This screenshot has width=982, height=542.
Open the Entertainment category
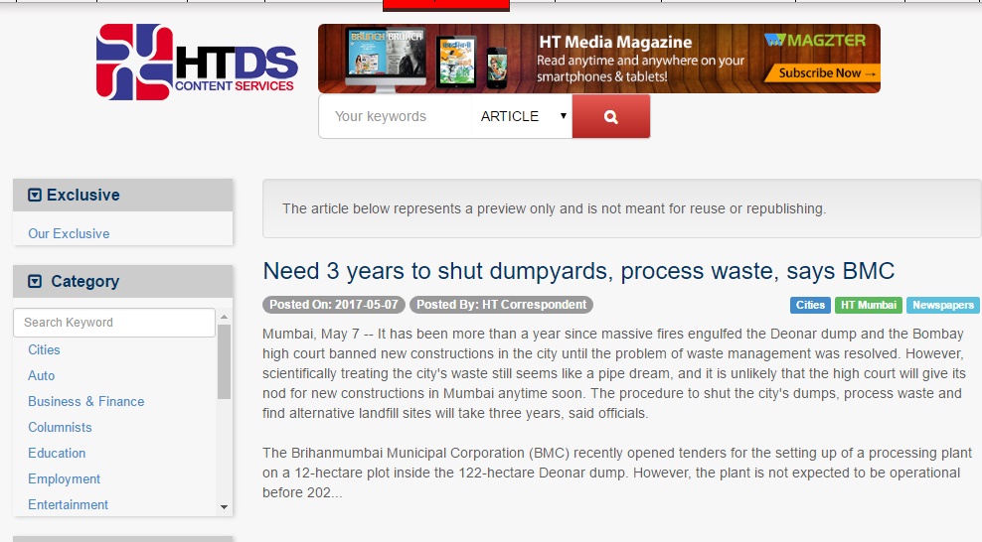pyautogui.click(x=69, y=504)
